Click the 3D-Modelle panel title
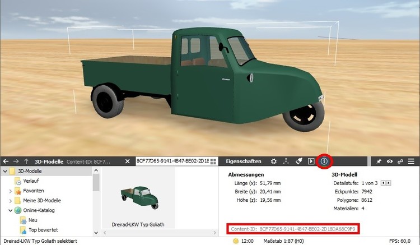The height and width of the screenshot is (245, 420). coord(49,161)
